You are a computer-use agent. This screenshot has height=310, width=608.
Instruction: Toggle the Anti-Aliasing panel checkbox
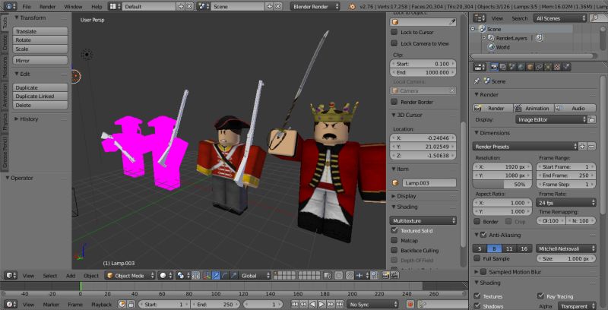(x=483, y=235)
